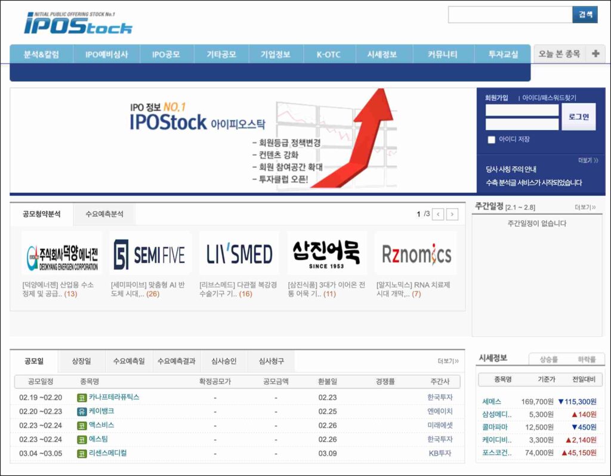Go to previous slide of 공모청약분석 carousel

click(x=438, y=214)
